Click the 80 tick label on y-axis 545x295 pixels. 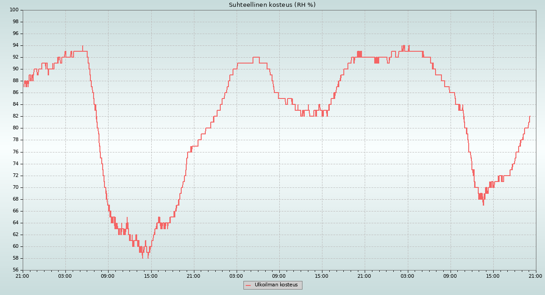(15, 128)
